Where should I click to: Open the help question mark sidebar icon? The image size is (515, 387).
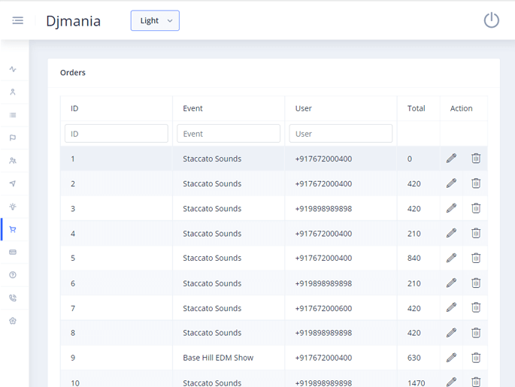click(13, 275)
